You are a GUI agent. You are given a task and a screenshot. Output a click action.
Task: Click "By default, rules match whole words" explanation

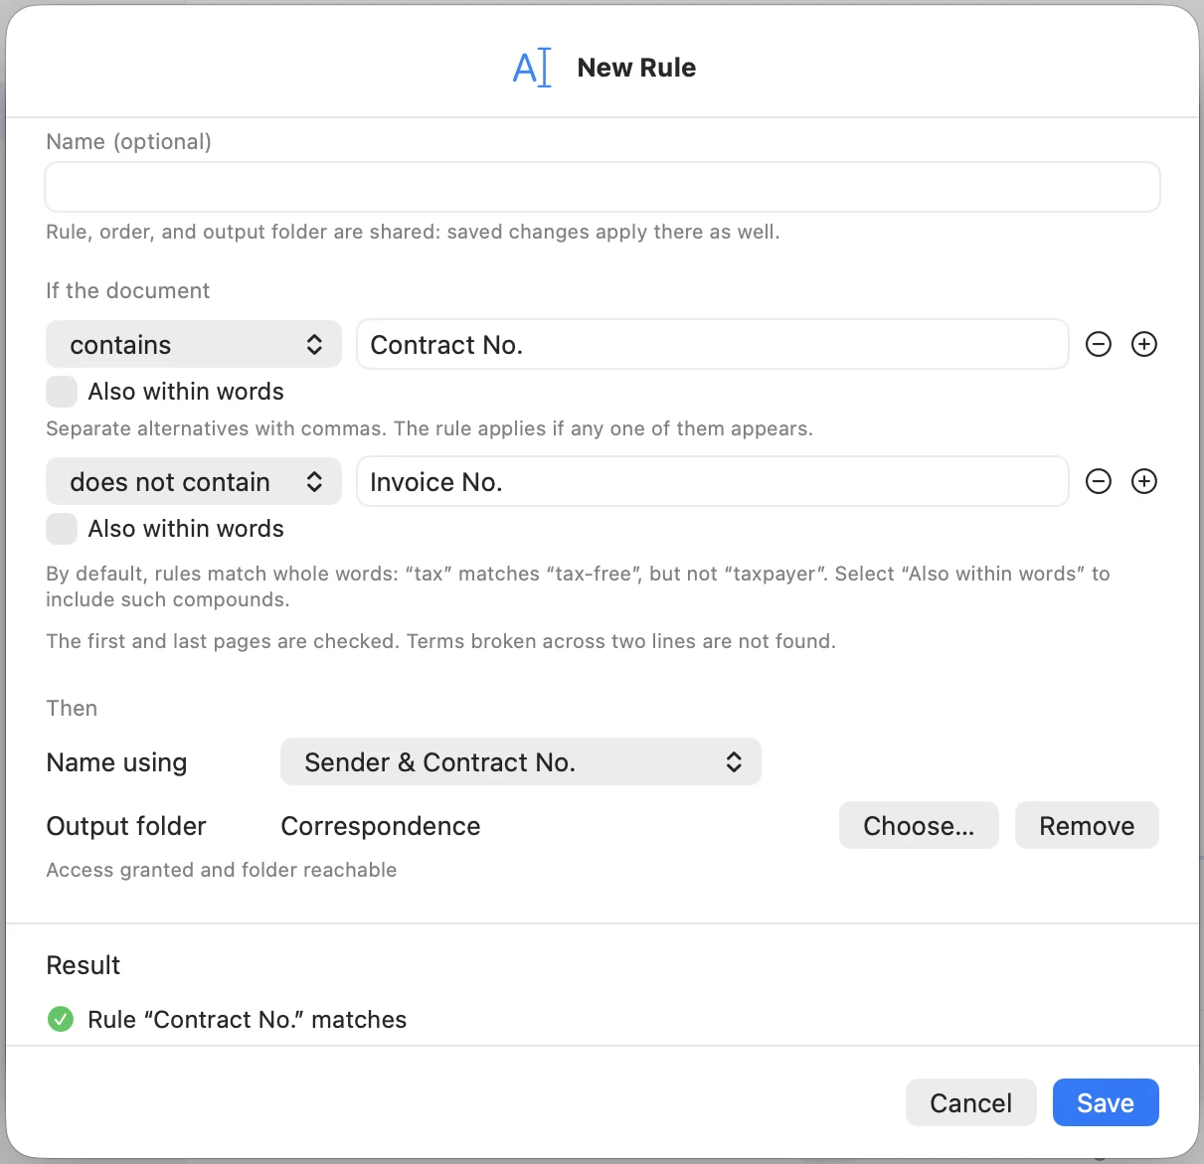tap(578, 586)
